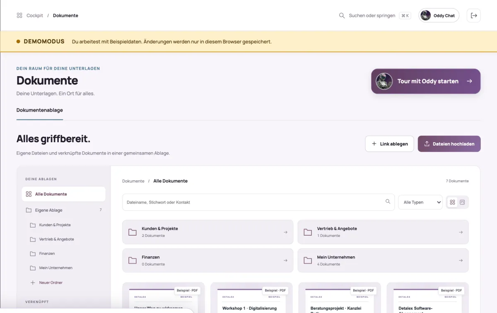497x313 pixels.
Task: Open sidebar folder 'Vertrieb & Angebote'
Action: pos(65,239)
